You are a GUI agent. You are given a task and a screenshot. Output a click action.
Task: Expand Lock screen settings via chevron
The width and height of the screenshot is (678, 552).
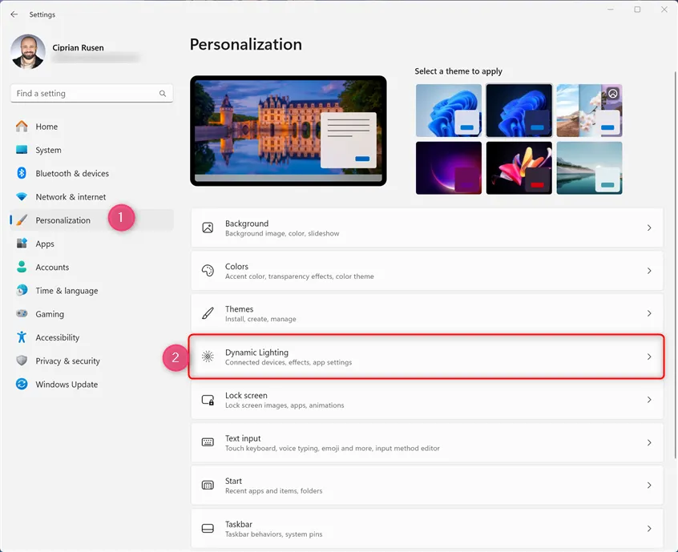point(649,400)
